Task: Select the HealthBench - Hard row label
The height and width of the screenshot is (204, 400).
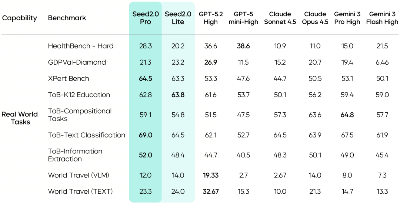Action: click(x=81, y=46)
